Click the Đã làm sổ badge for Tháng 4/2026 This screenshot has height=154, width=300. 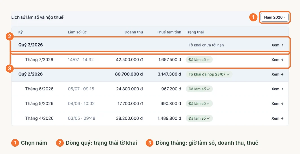[x=199, y=118]
